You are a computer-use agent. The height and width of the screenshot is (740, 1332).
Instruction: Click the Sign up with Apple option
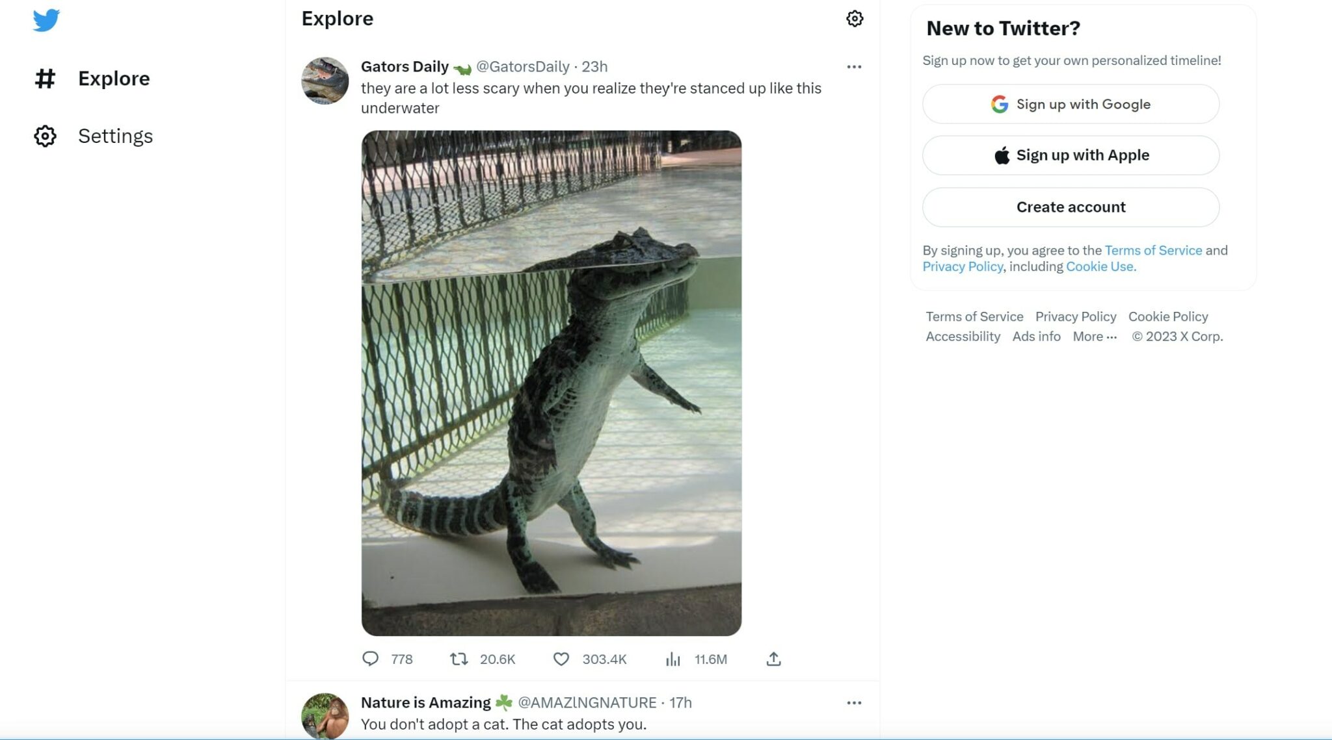[x=1070, y=155]
